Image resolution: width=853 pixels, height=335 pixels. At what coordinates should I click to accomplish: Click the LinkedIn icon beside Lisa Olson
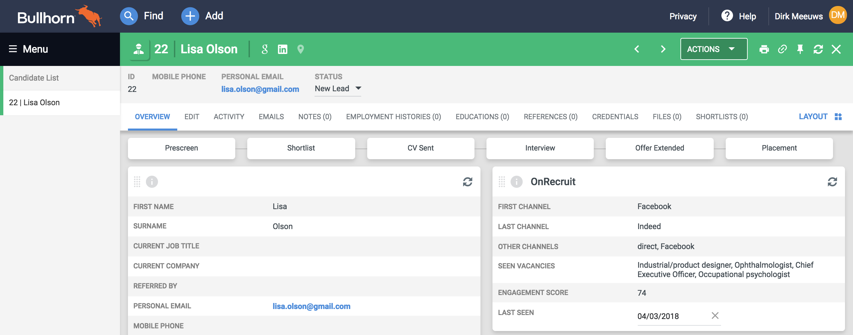[x=282, y=49]
